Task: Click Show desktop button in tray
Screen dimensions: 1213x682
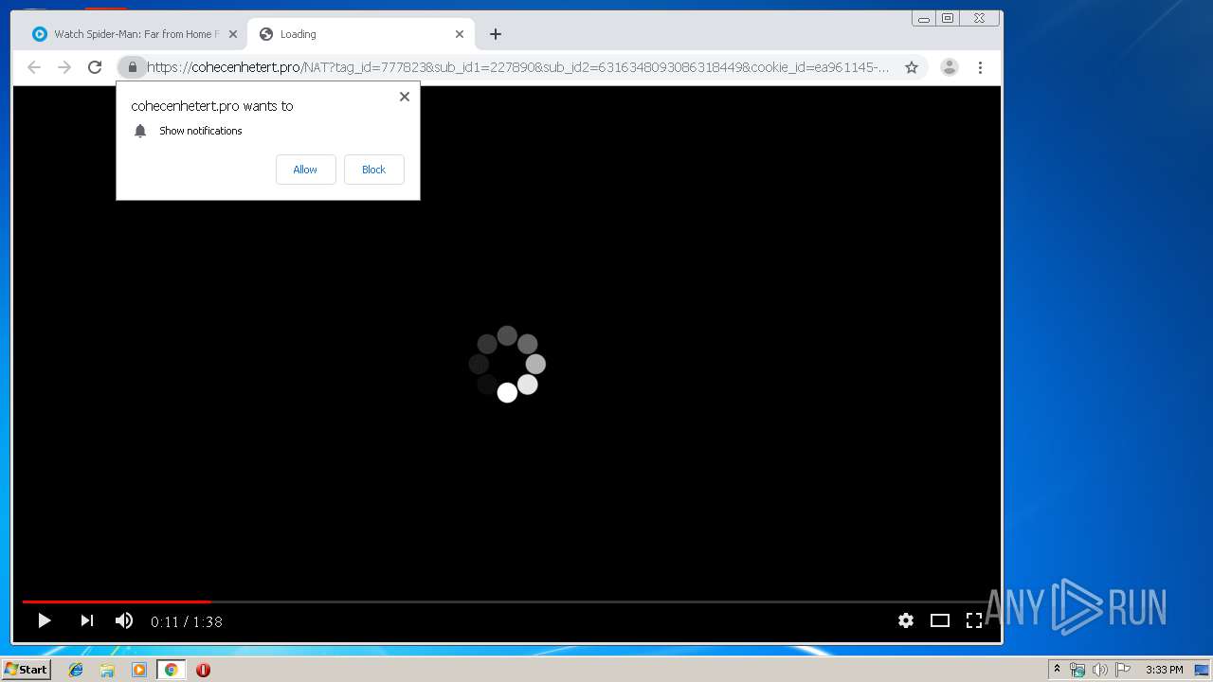Action: [x=1202, y=670]
